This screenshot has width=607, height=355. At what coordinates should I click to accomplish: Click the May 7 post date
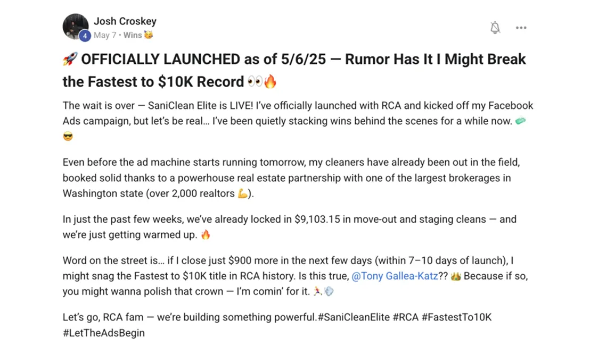coord(105,35)
